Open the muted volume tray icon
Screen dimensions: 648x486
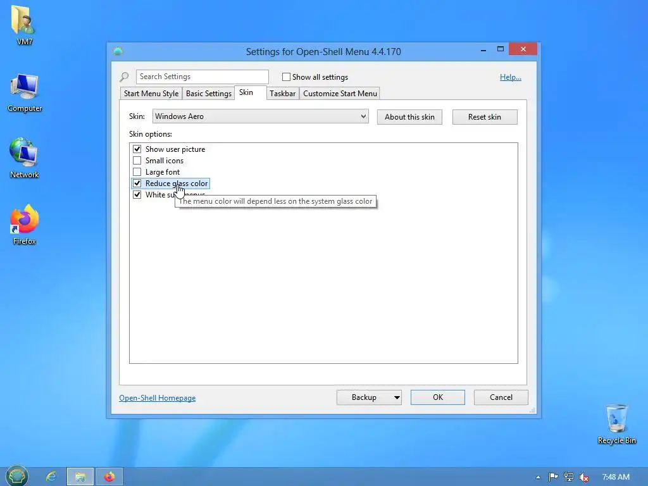(583, 477)
